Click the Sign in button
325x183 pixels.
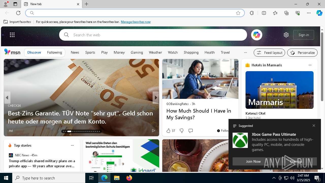(x=304, y=35)
